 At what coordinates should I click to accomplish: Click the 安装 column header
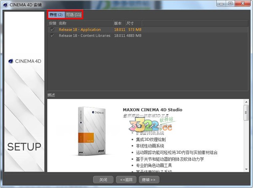(53, 23)
